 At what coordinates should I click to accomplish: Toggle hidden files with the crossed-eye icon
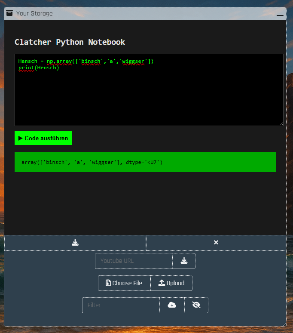click(x=196, y=305)
